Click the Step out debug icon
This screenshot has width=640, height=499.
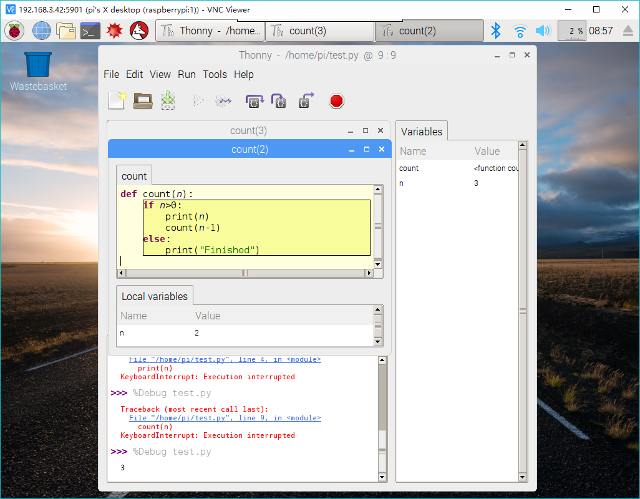[306, 100]
